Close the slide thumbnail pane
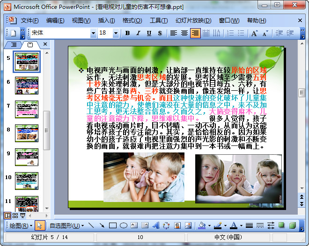 [x=45, y=44]
